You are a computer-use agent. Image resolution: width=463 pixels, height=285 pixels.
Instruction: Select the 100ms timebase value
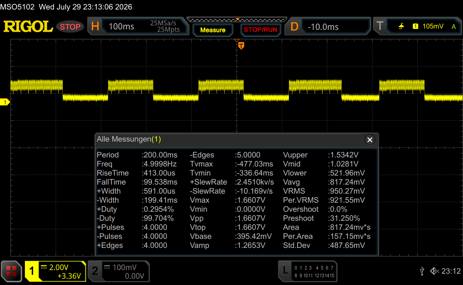[x=121, y=27]
